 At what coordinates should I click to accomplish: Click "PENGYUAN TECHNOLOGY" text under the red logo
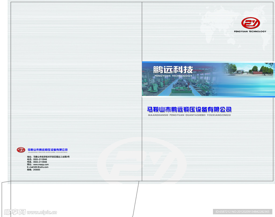click(x=250, y=31)
